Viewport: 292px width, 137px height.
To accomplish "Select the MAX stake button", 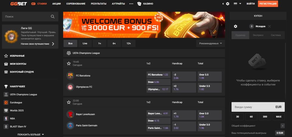I will (279, 117).
